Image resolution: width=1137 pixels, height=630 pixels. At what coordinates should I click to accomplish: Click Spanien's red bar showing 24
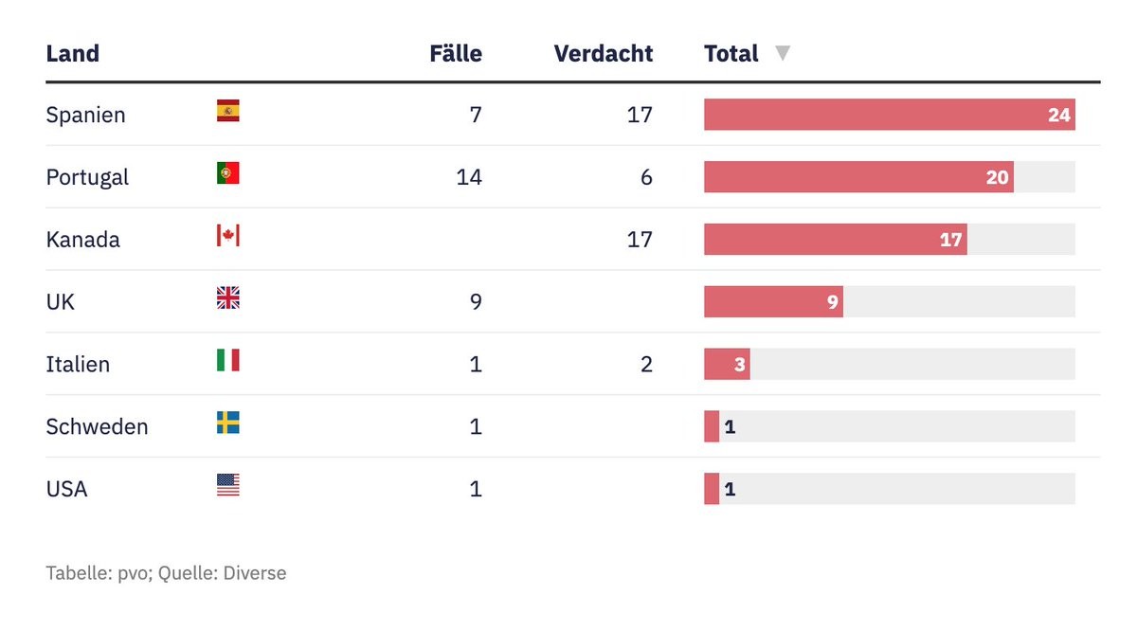(x=889, y=115)
